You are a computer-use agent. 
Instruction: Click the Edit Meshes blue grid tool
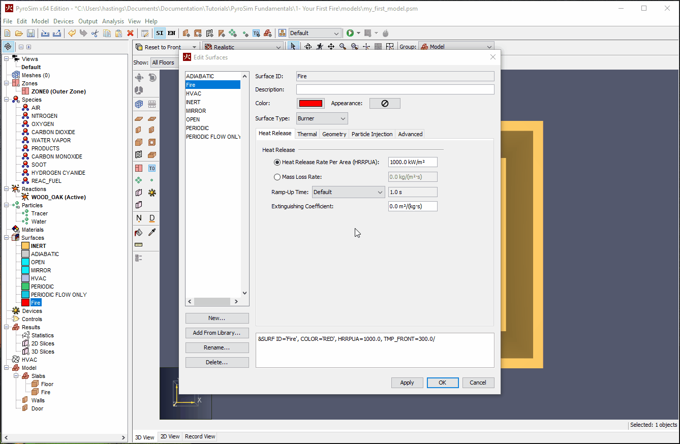click(x=139, y=104)
